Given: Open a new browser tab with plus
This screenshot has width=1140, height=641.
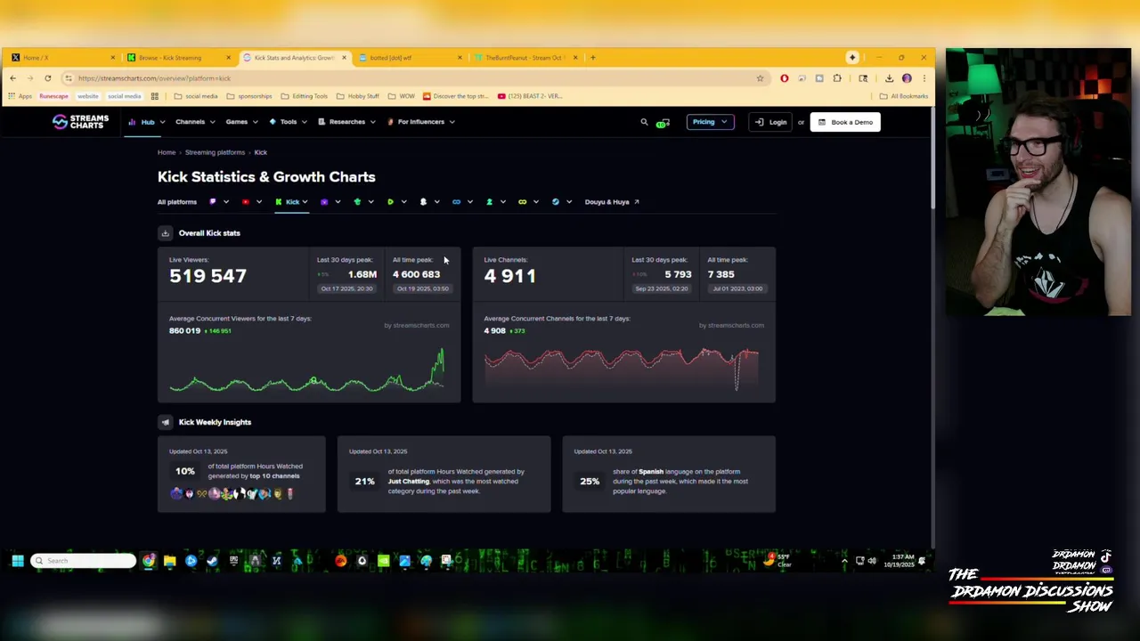Looking at the screenshot, I should tap(593, 58).
